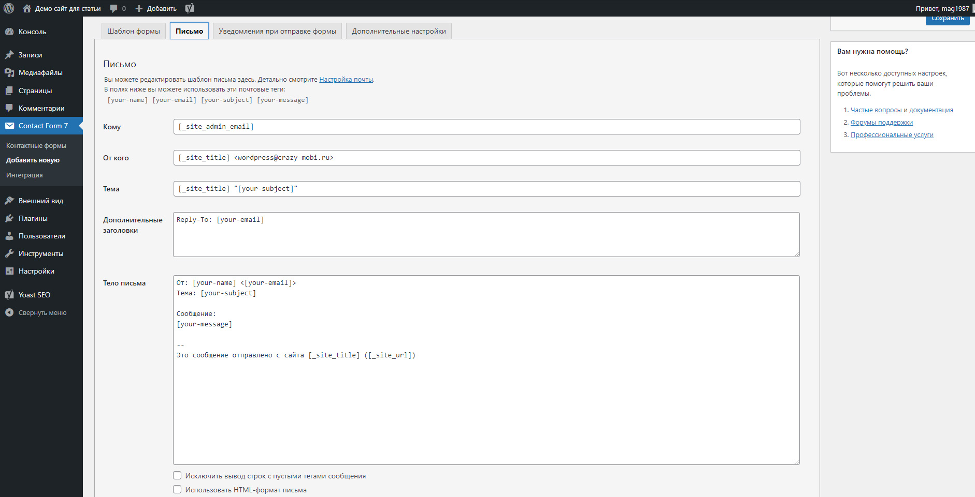
Task: Open Инструменты tools wrench icon
Action: coord(9,253)
